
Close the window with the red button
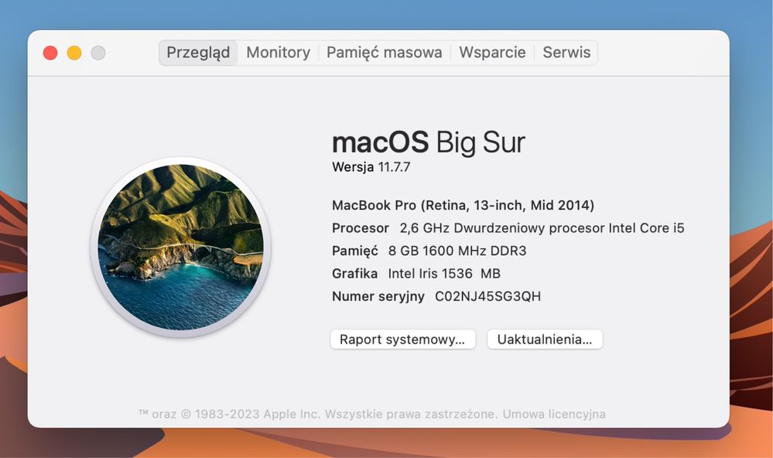tap(50, 53)
